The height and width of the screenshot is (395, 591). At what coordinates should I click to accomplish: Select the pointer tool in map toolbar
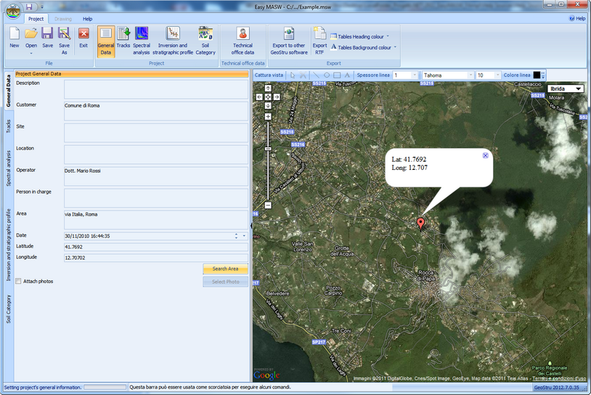293,75
